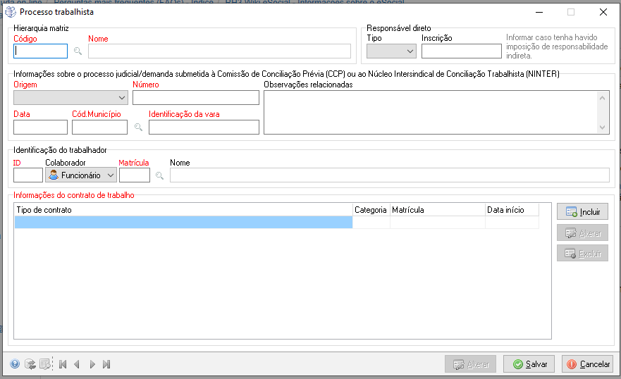Screen dimensions: 621x379
Task: Click the search magnifier beside Código field
Action: pyautogui.click(x=78, y=51)
